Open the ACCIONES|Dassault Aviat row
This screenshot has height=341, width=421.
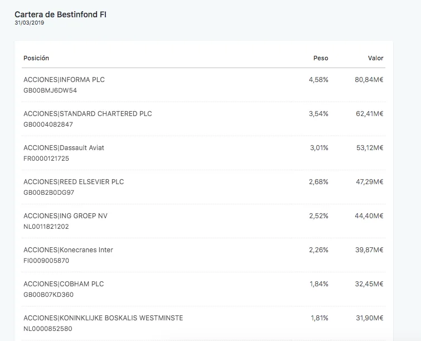(x=64, y=148)
